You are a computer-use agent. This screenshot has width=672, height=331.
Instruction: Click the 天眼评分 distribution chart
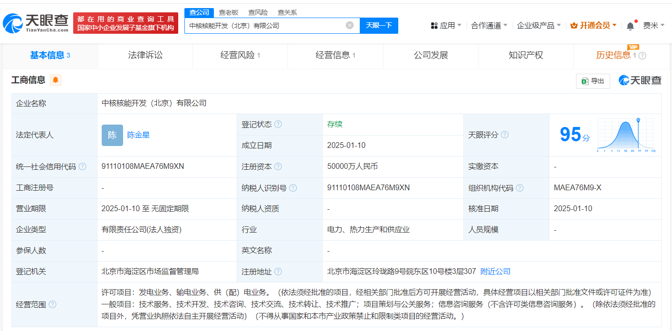[626, 135]
